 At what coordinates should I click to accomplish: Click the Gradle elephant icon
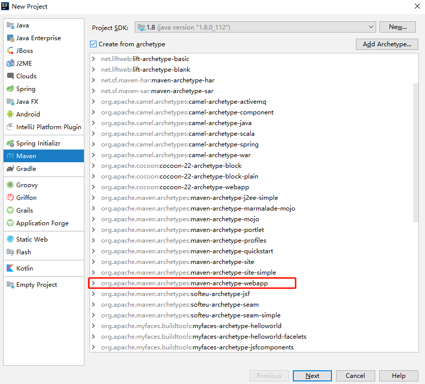(10, 168)
